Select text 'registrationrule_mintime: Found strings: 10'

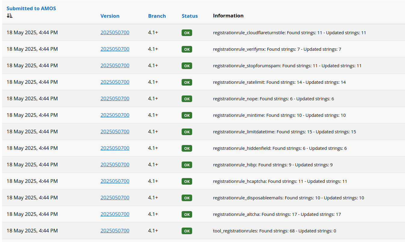tap(257, 115)
